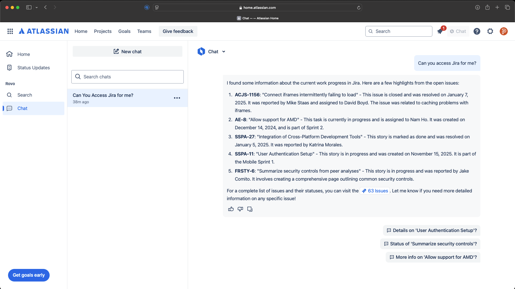Click the privacy report shield icon
Screen dimensions: 515x289
[x=147, y=7]
